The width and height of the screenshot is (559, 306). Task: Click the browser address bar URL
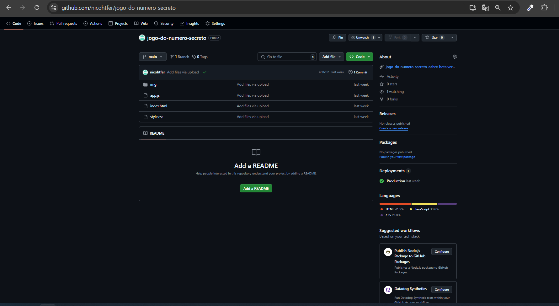point(119,8)
